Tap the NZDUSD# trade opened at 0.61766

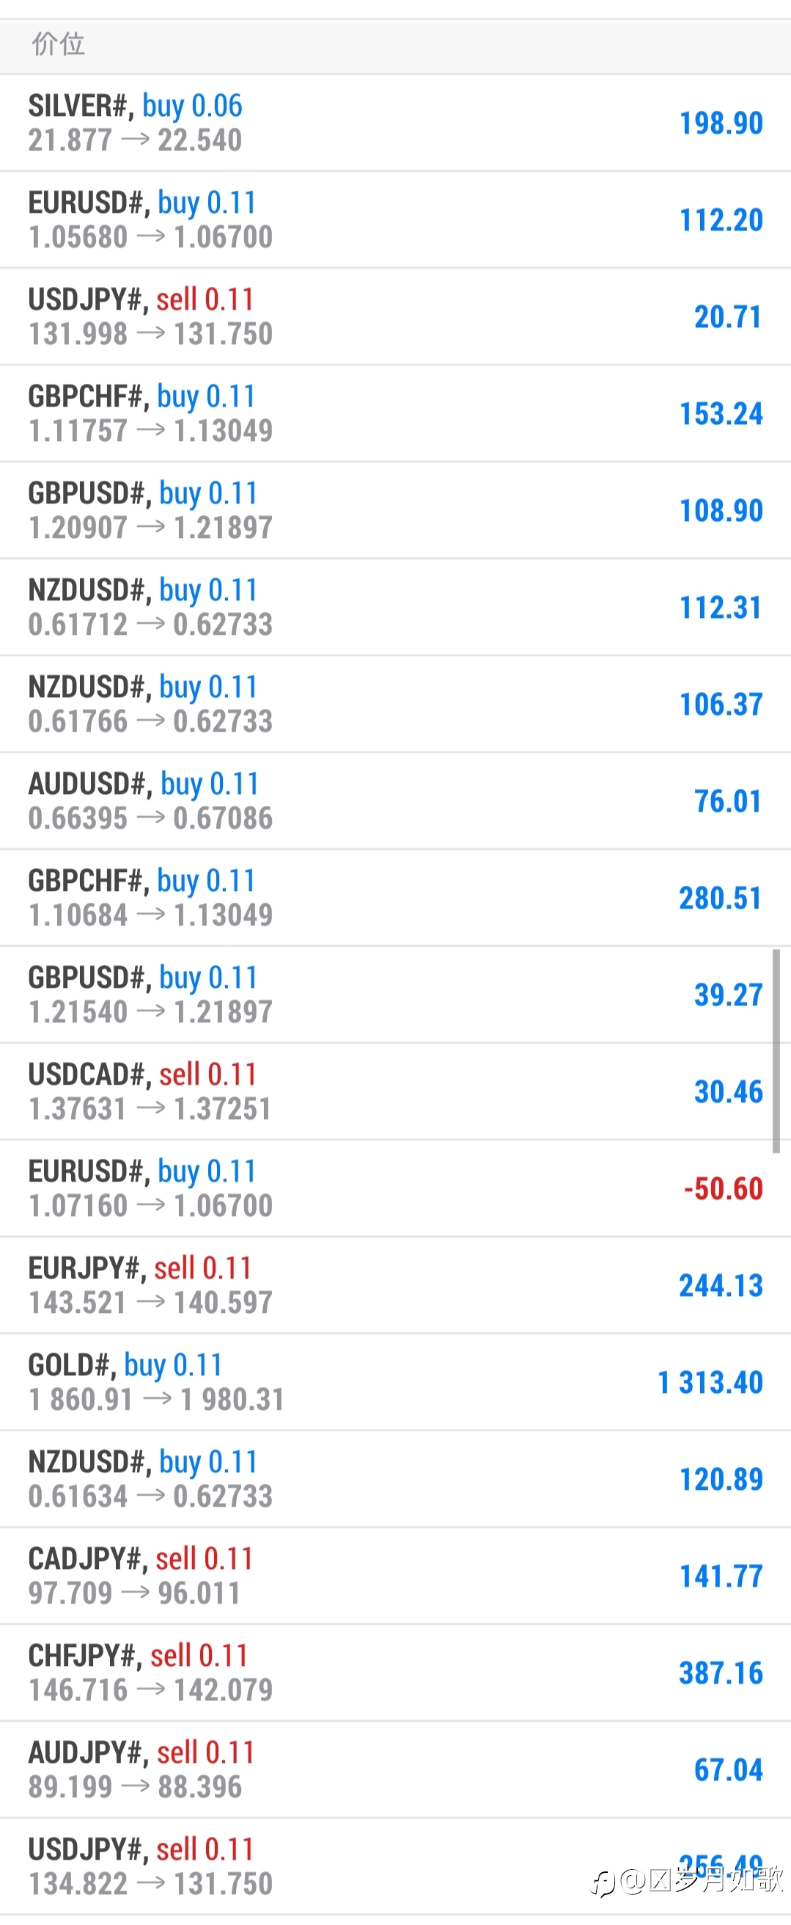pyautogui.click(x=396, y=704)
